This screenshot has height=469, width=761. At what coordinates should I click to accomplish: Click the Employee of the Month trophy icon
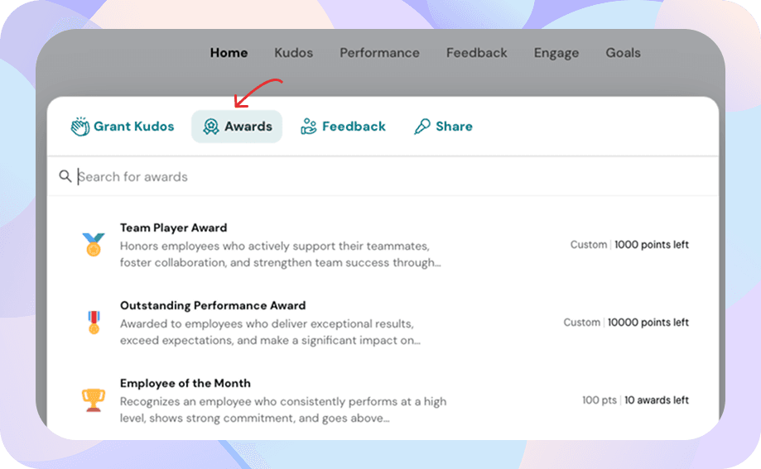(94, 400)
